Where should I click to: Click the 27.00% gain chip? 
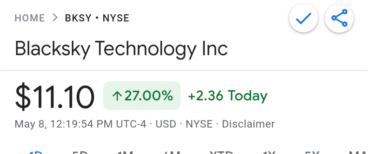coord(142,96)
